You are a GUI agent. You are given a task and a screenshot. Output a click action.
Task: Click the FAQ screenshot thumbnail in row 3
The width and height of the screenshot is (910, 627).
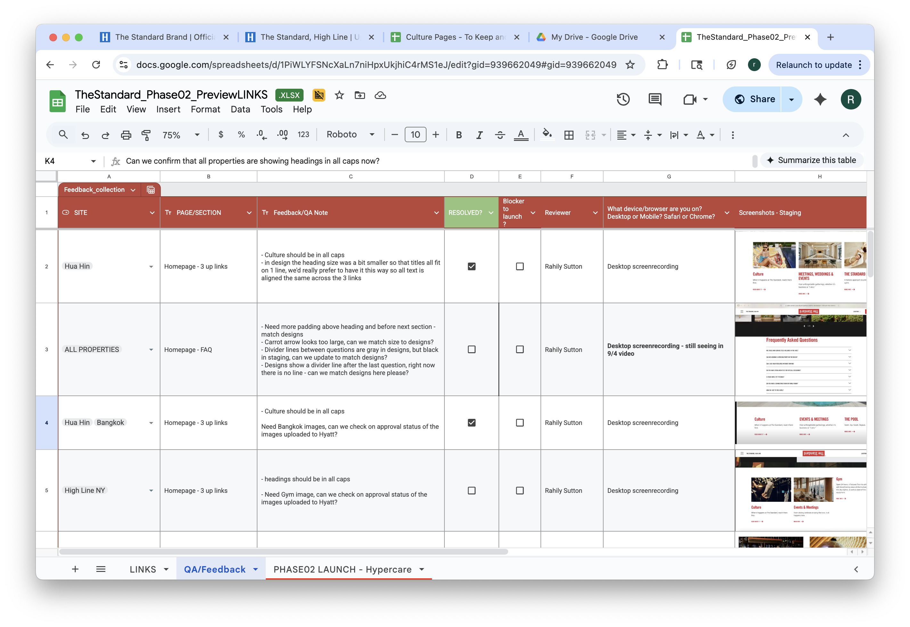click(x=800, y=349)
